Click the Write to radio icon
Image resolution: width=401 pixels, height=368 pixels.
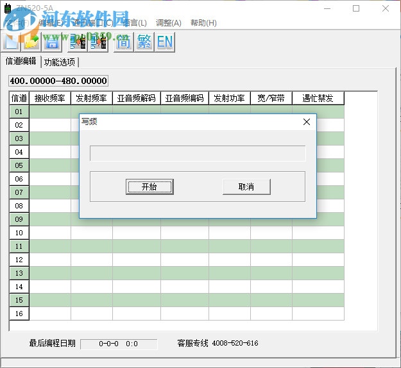click(x=98, y=42)
